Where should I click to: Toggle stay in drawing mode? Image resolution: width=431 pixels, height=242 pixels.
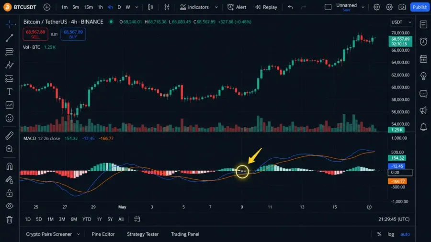click(x=10, y=180)
